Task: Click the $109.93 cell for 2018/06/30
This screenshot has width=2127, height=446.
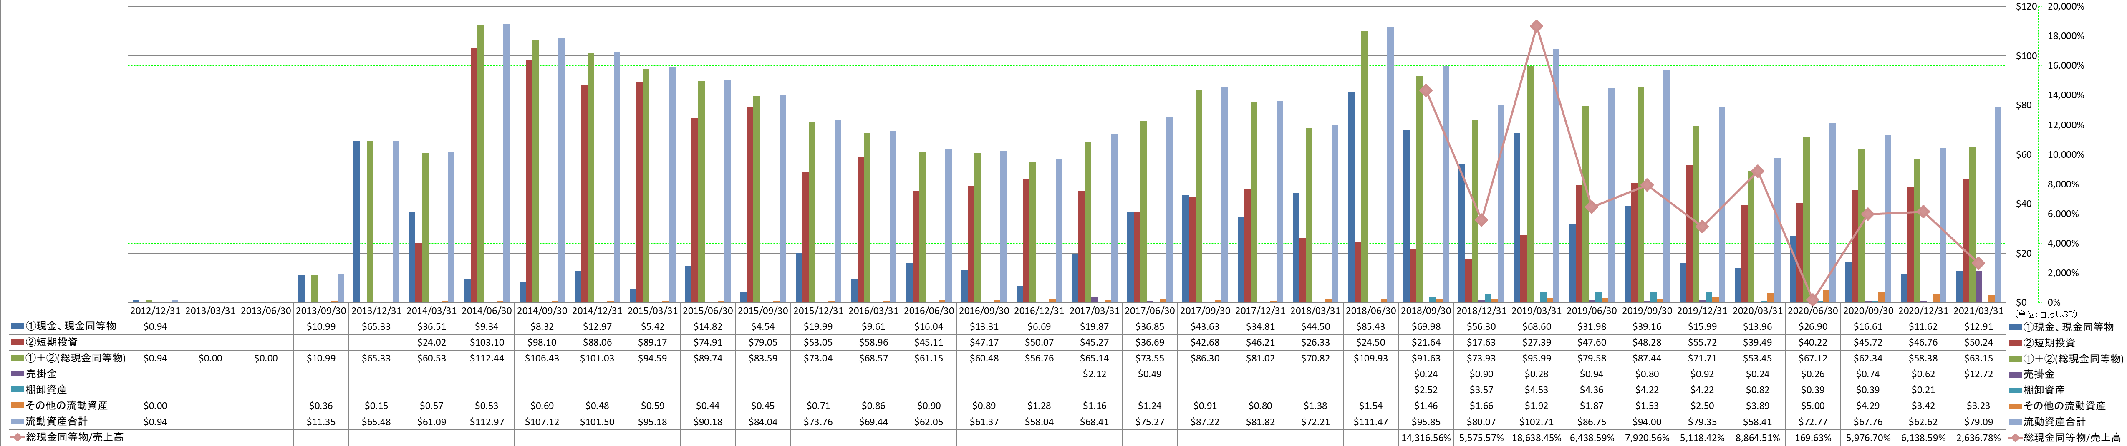Action: point(1371,358)
